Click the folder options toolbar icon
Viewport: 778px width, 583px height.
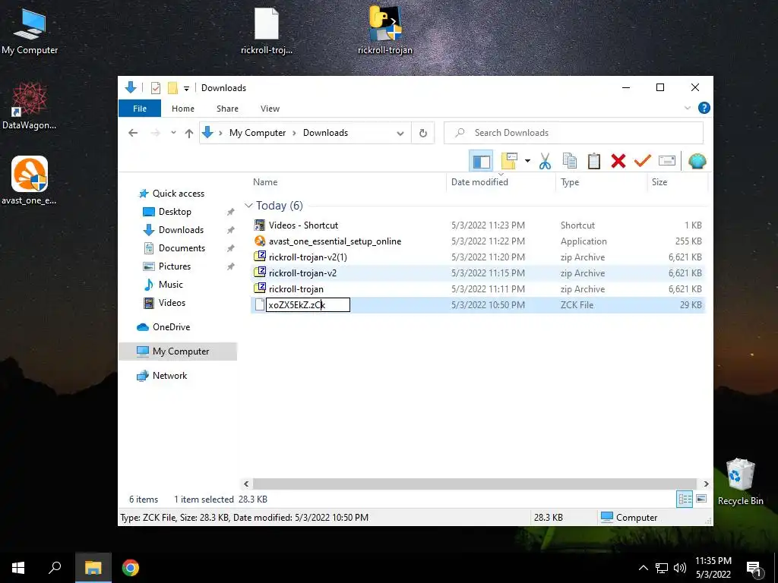click(x=509, y=161)
